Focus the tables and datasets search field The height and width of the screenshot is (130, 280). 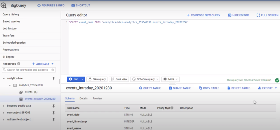click(29, 70)
